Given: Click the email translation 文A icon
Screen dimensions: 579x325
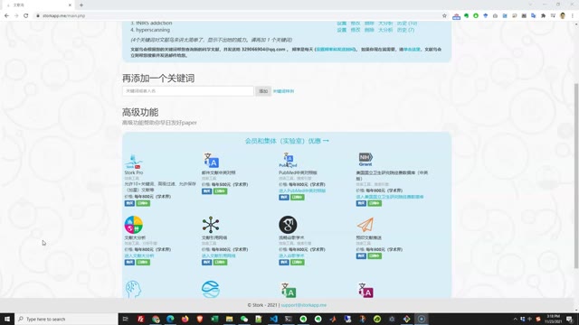Looking at the screenshot, I should click(211, 161).
